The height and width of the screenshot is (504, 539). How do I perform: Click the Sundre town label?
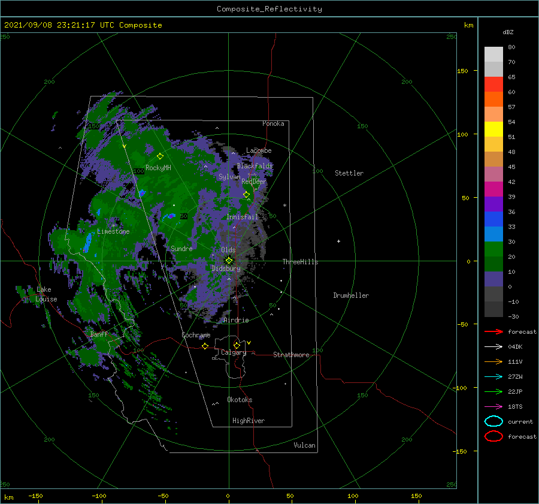[x=181, y=248]
